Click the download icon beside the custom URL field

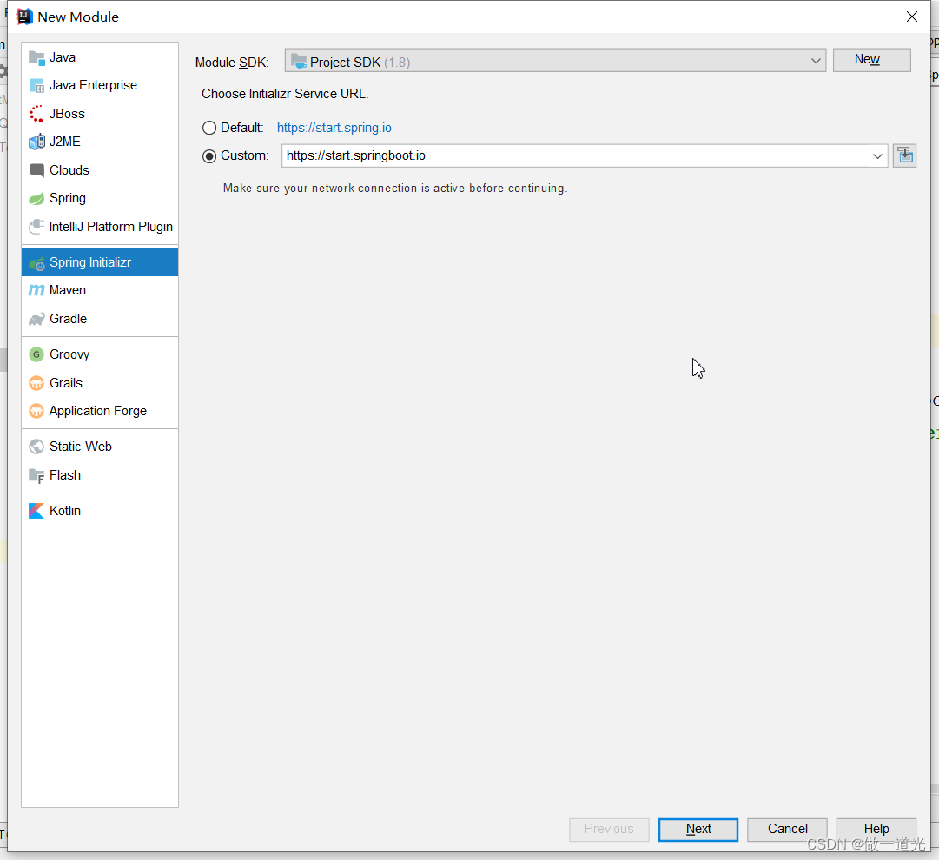904,155
